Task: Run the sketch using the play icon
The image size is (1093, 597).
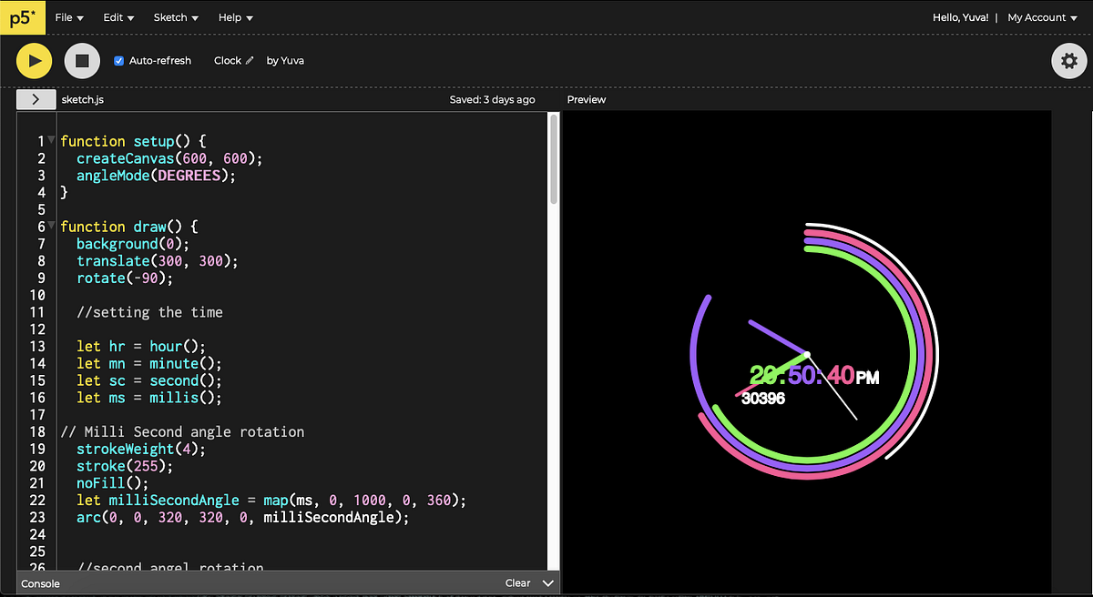Action: coord(35,60)
